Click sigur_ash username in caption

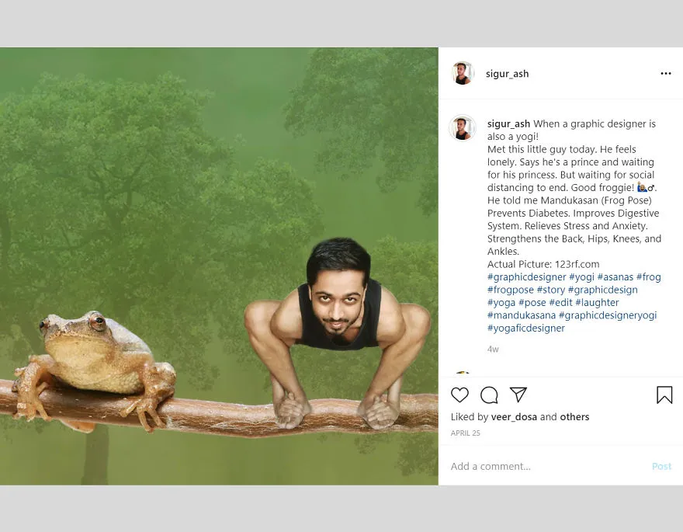[508, 123]
